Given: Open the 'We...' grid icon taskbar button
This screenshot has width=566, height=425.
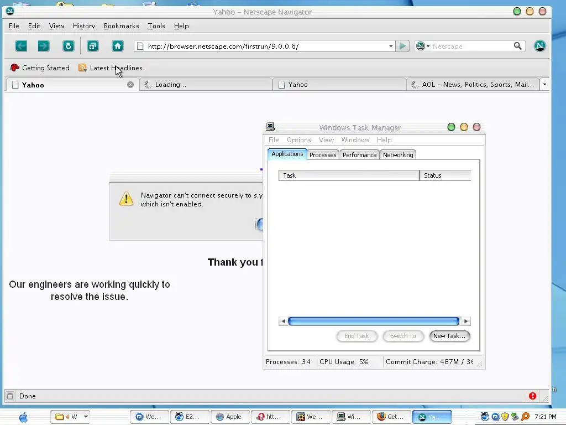Looking at the screenshot, I should tap(311, 417).
